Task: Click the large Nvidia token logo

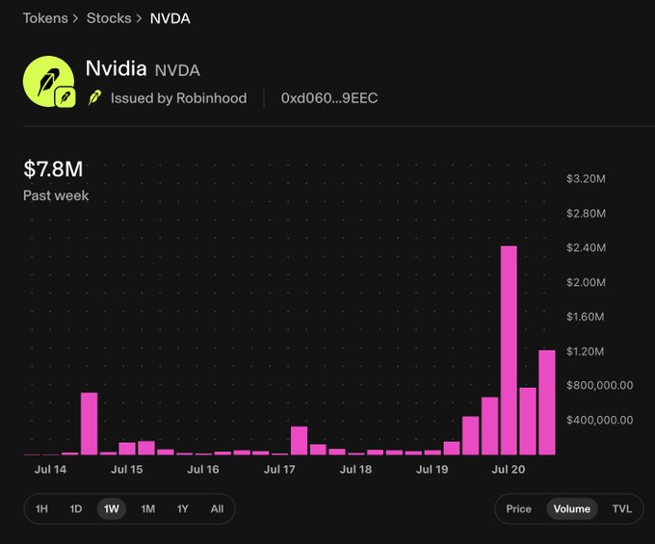Action: pyautogui.click(x=49, y=82)
